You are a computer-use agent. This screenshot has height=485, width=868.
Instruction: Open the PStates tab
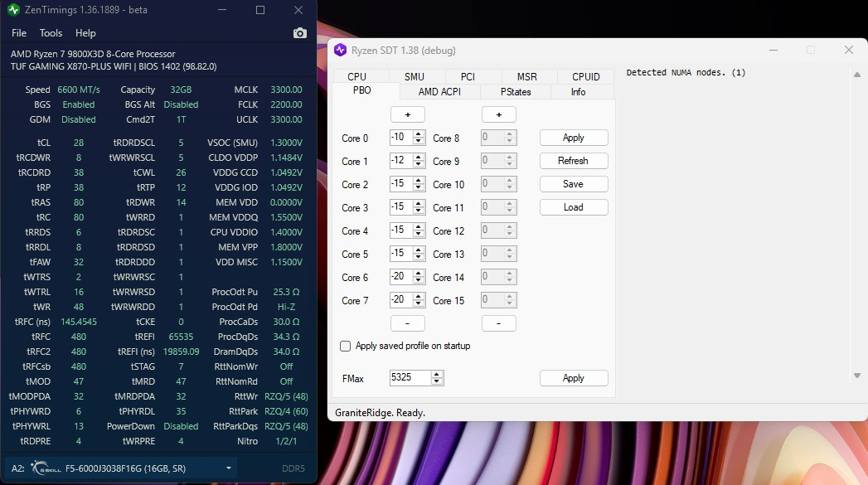(516, 92)
